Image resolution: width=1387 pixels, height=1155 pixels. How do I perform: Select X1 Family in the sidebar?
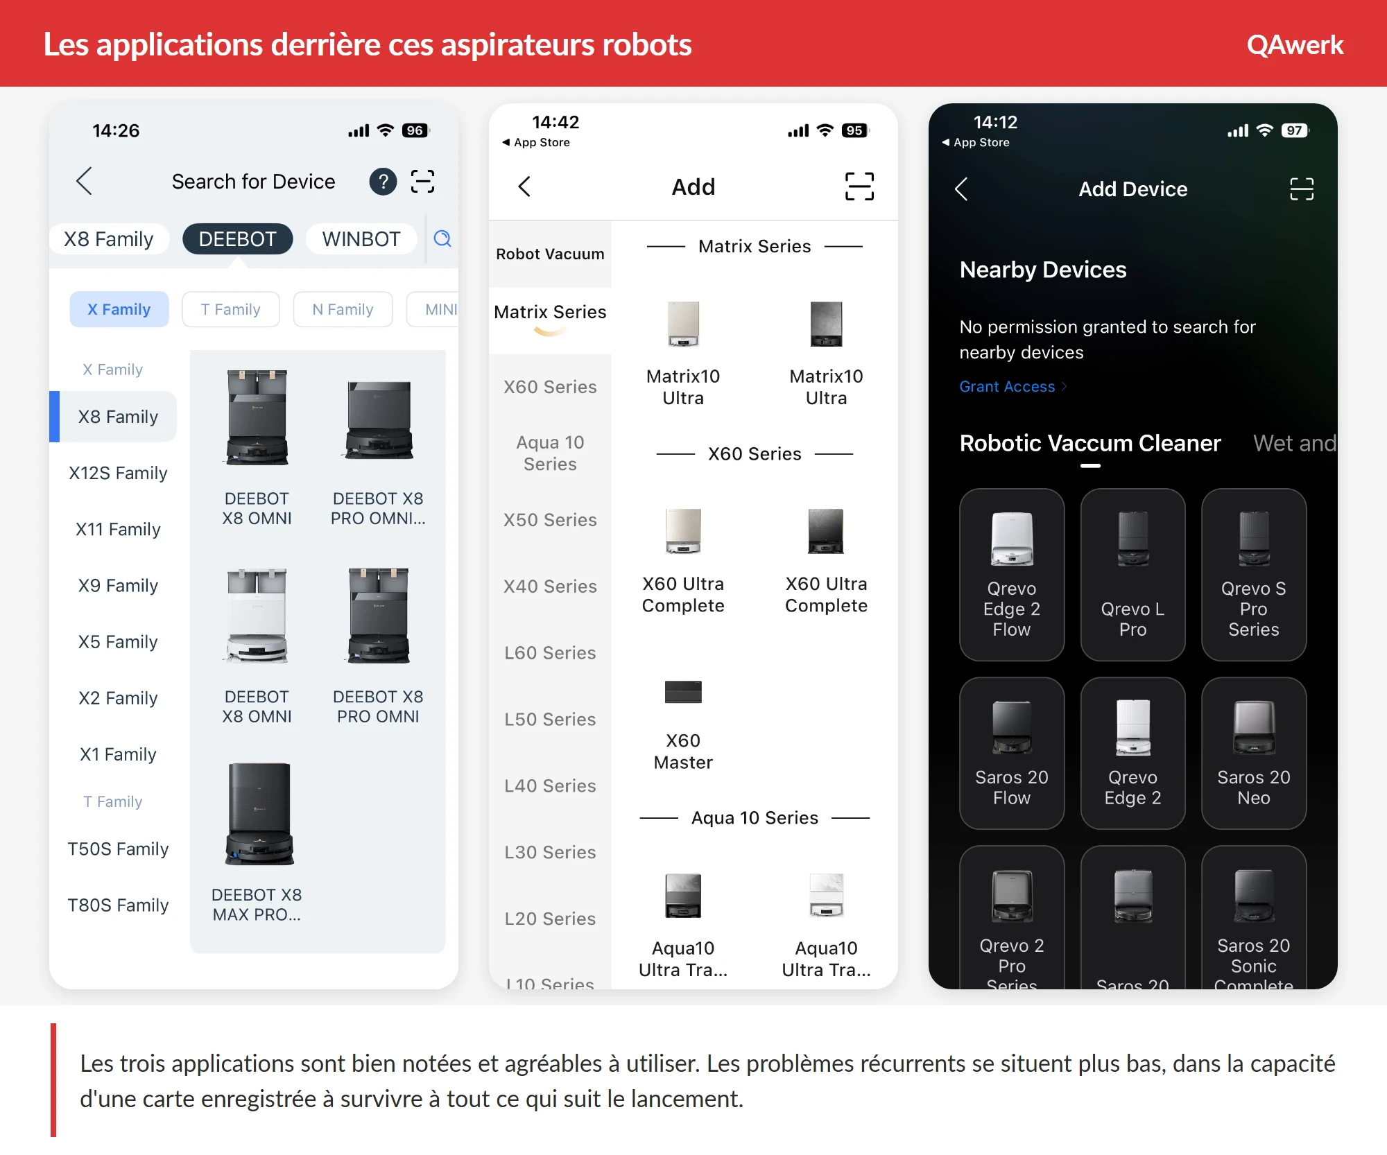pyautogui.click(x=118, y=754)
